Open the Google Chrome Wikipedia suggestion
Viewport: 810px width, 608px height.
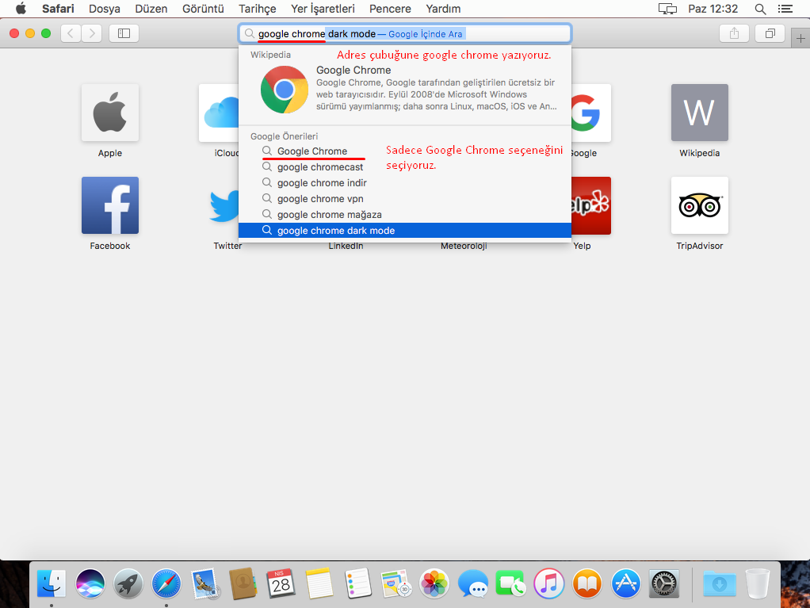point(405,89)
